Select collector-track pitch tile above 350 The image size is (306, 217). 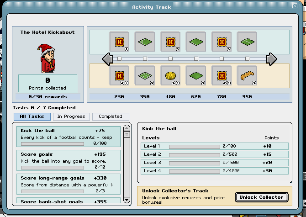(145, 75)
